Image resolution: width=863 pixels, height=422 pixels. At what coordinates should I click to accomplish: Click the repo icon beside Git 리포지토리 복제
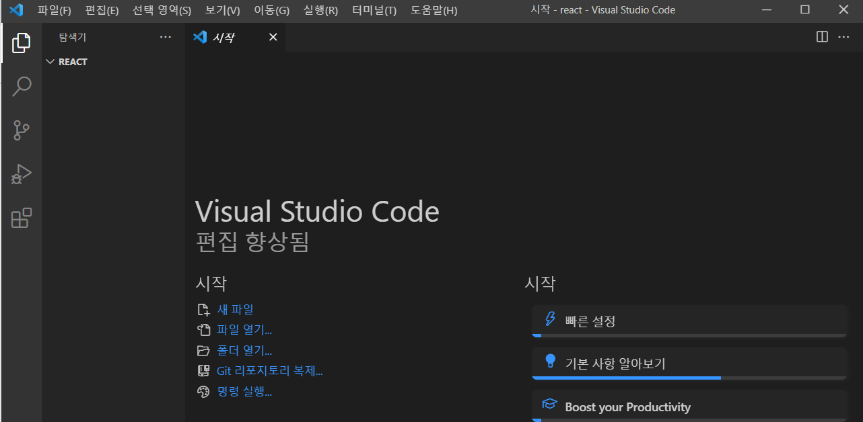(x=203, y=371)
